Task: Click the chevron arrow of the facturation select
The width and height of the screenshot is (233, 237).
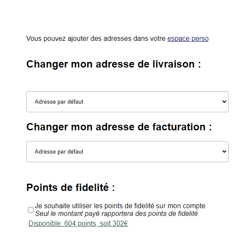Action: (224, 151)
